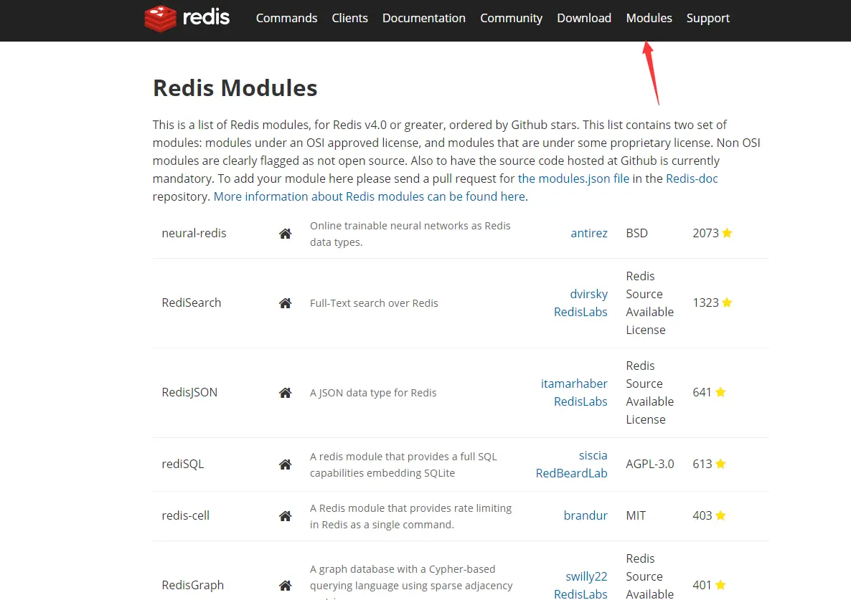Click the 2073 star count
Image resolution: width=851 pixels, height=600 pixels.
(705, 232)
